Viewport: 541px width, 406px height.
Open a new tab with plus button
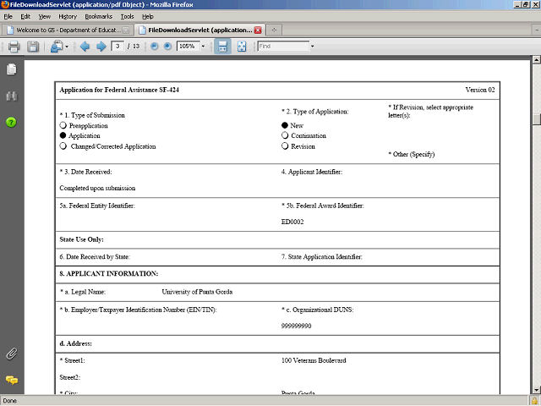click(x=274, y=30)
